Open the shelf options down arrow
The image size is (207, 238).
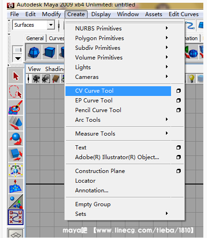18,59
